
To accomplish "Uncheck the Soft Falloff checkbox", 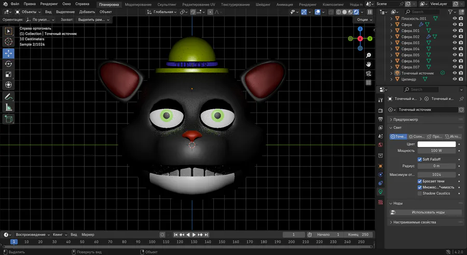I will pyautogui.click(x=420, y=159).
